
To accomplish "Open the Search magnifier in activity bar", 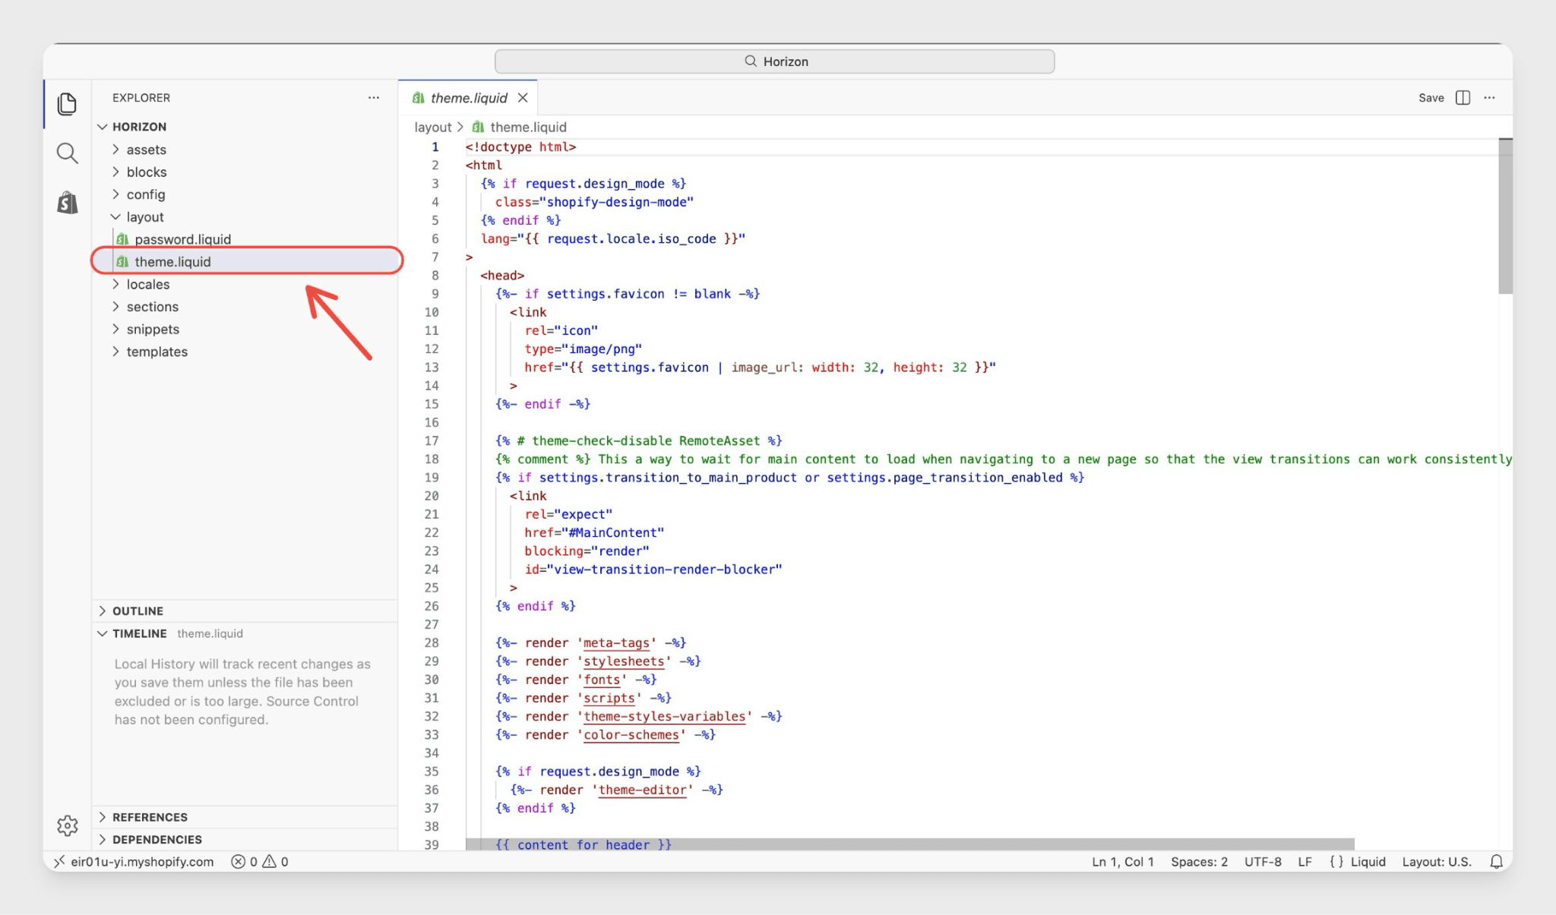I will (67, 153).
